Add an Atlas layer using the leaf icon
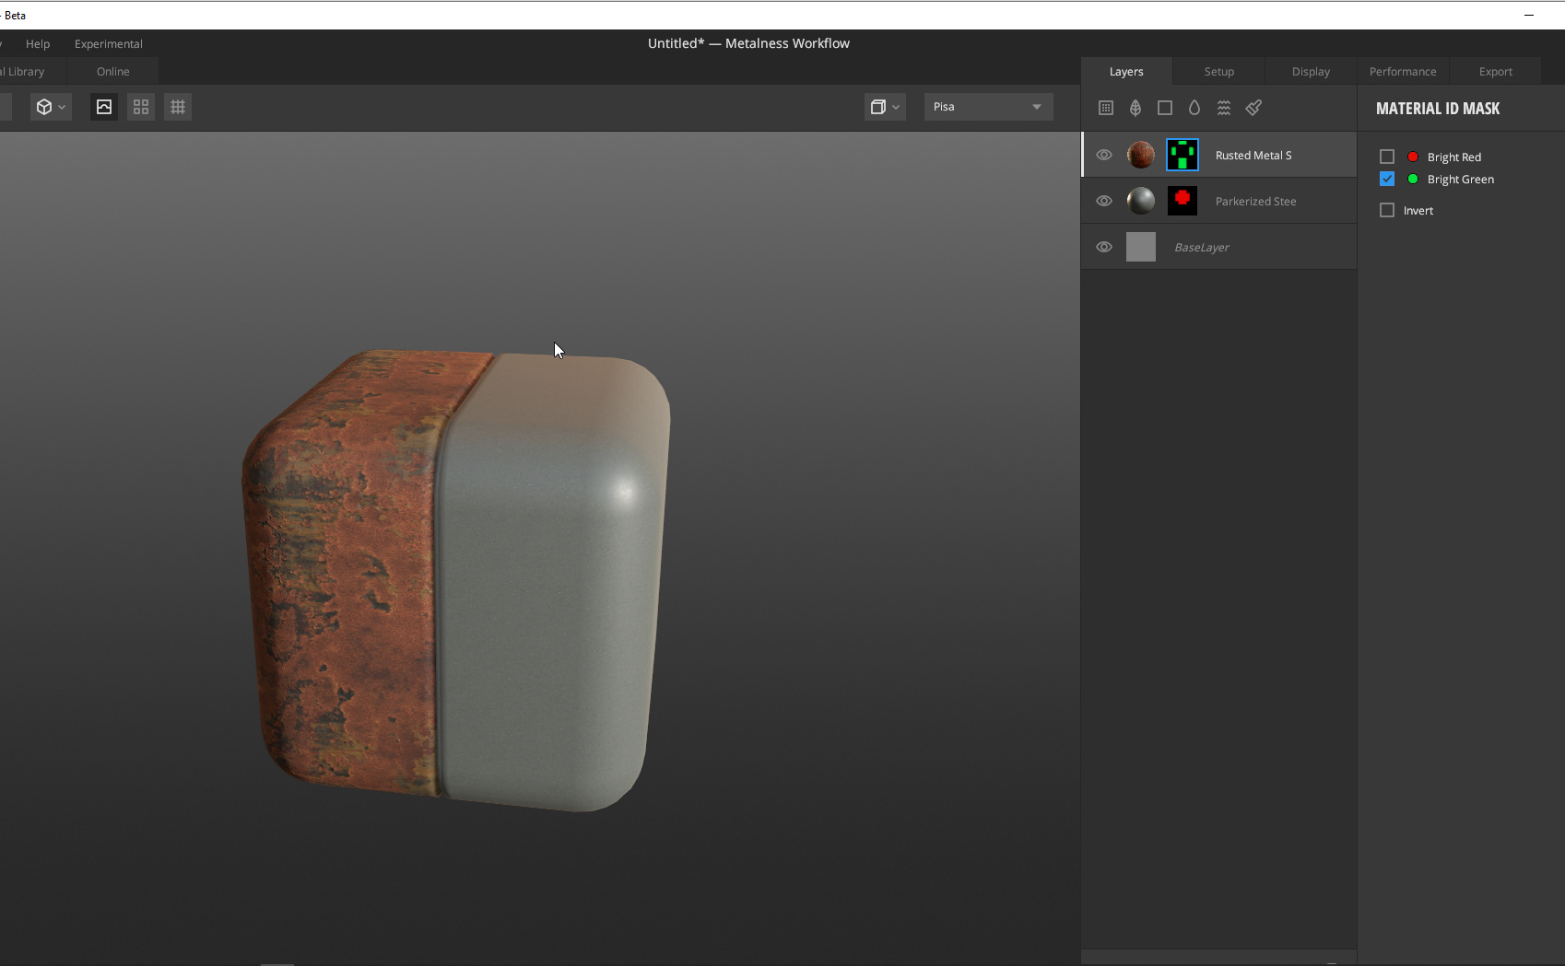 tap(1135, 108)
